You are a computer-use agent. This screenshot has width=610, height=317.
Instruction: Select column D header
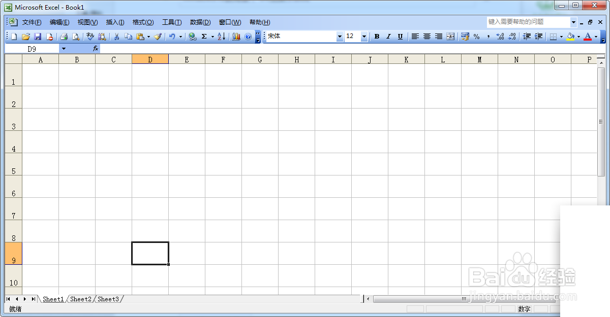[150, 59]
